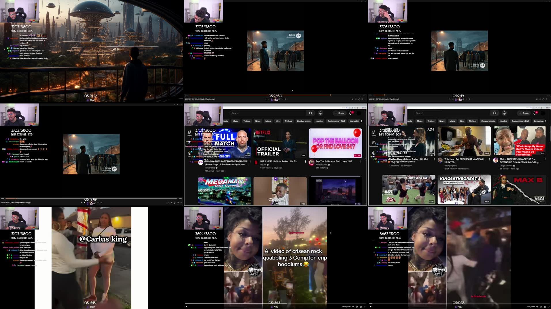Open the three-dot menu on the HIS & HERS trailer
The height and width of the screenshot is (309, 551).
[305, 162]
